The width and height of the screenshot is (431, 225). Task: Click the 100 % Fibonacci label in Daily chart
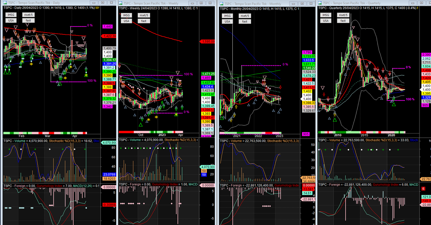[x=92, y=80]
